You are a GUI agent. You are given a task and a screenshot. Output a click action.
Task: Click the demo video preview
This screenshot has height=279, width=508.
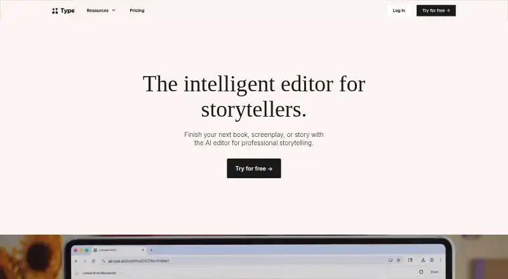[x=254, y=257]
